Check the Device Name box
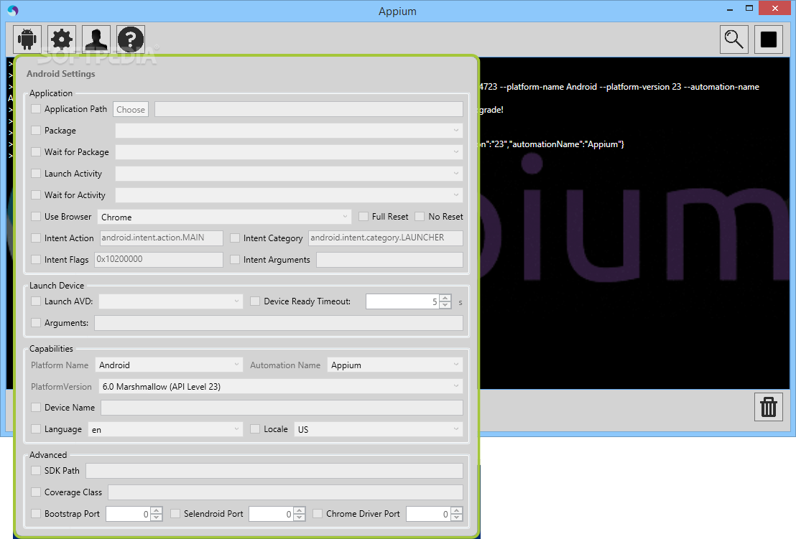 click(36, 407)
